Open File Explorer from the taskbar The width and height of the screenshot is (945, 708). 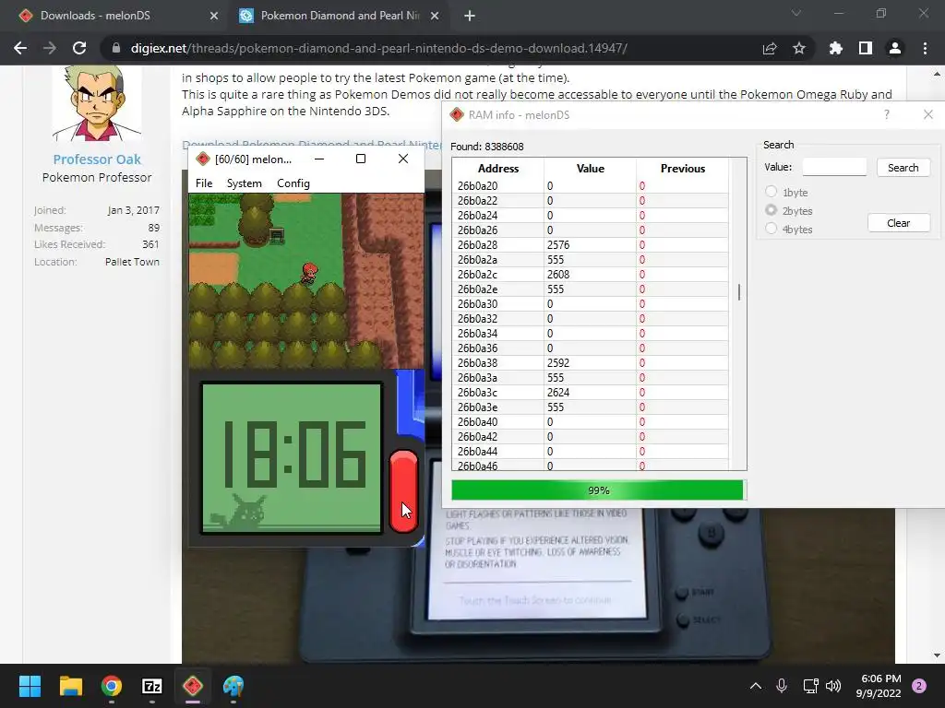70,686
